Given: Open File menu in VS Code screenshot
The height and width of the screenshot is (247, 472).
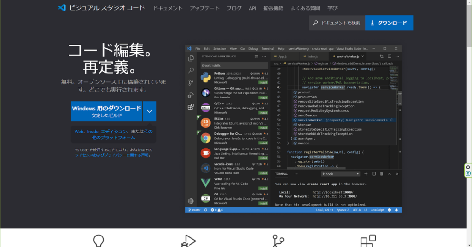Looking at the screenshot, I should (198, 49).
